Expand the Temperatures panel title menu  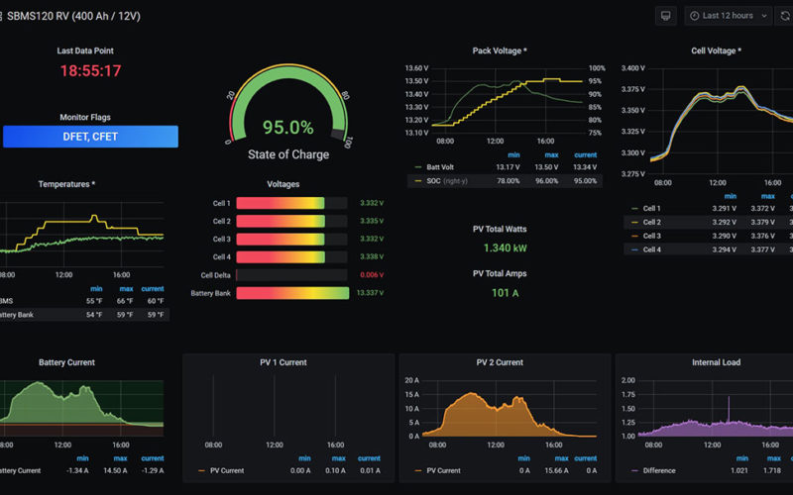click(x=66, y=184)
